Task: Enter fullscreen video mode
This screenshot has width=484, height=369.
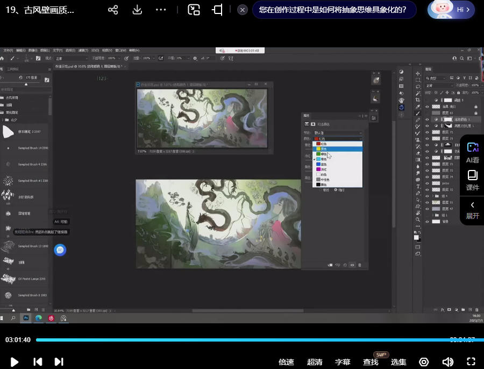Action: pyautogui.click(x=471, y=362)
